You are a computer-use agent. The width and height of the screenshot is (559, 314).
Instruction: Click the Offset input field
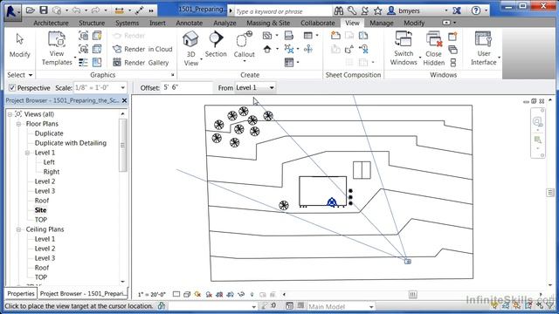pyautogui.click(x=187, y=87)
